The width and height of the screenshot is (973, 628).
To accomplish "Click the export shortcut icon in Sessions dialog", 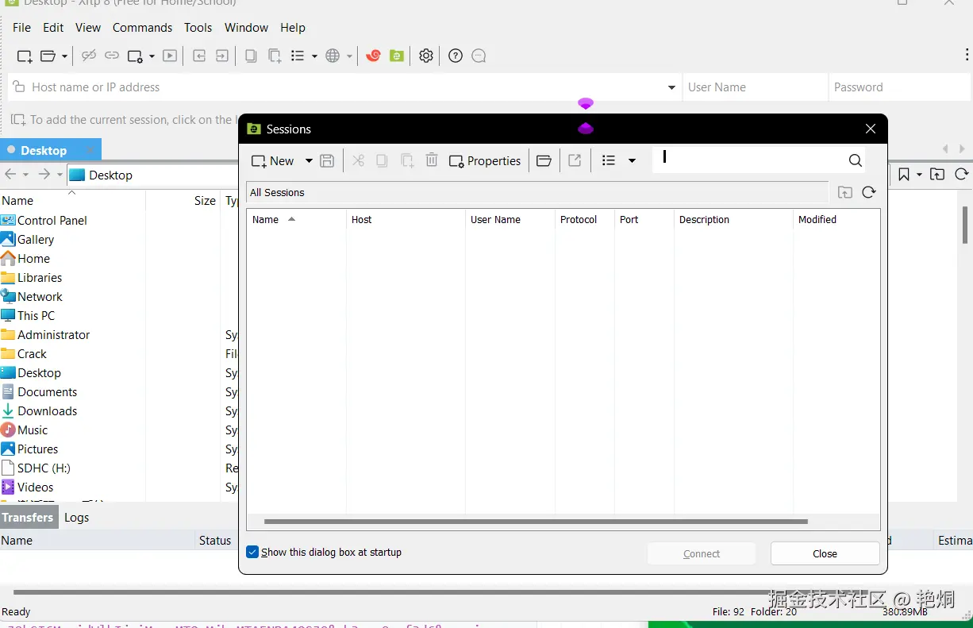I will point(575,160).
